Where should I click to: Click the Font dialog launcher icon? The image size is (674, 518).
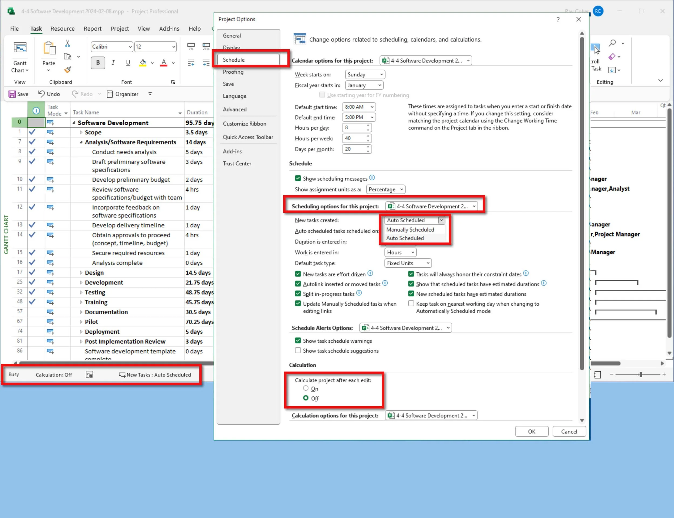click(173, 82)
